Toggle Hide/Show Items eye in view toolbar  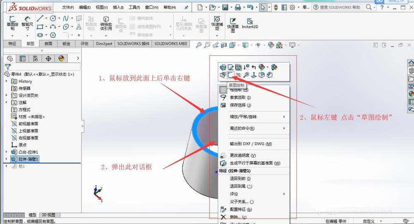(258, 45)
